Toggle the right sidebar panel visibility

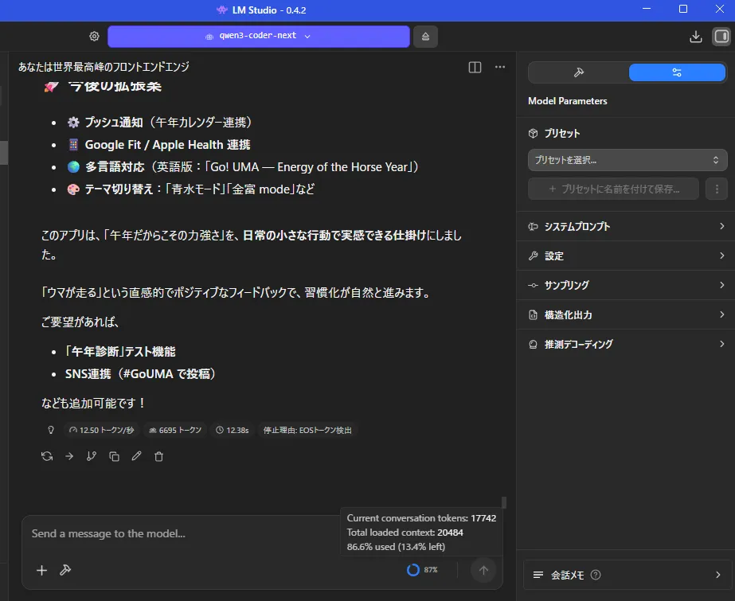pyautogui.click(x=721, y=37)
